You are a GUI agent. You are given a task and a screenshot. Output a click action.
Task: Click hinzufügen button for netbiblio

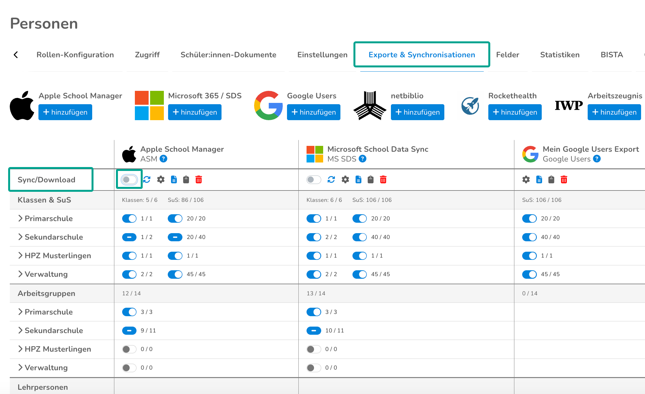pyautogui.click(x=417, y=112)
